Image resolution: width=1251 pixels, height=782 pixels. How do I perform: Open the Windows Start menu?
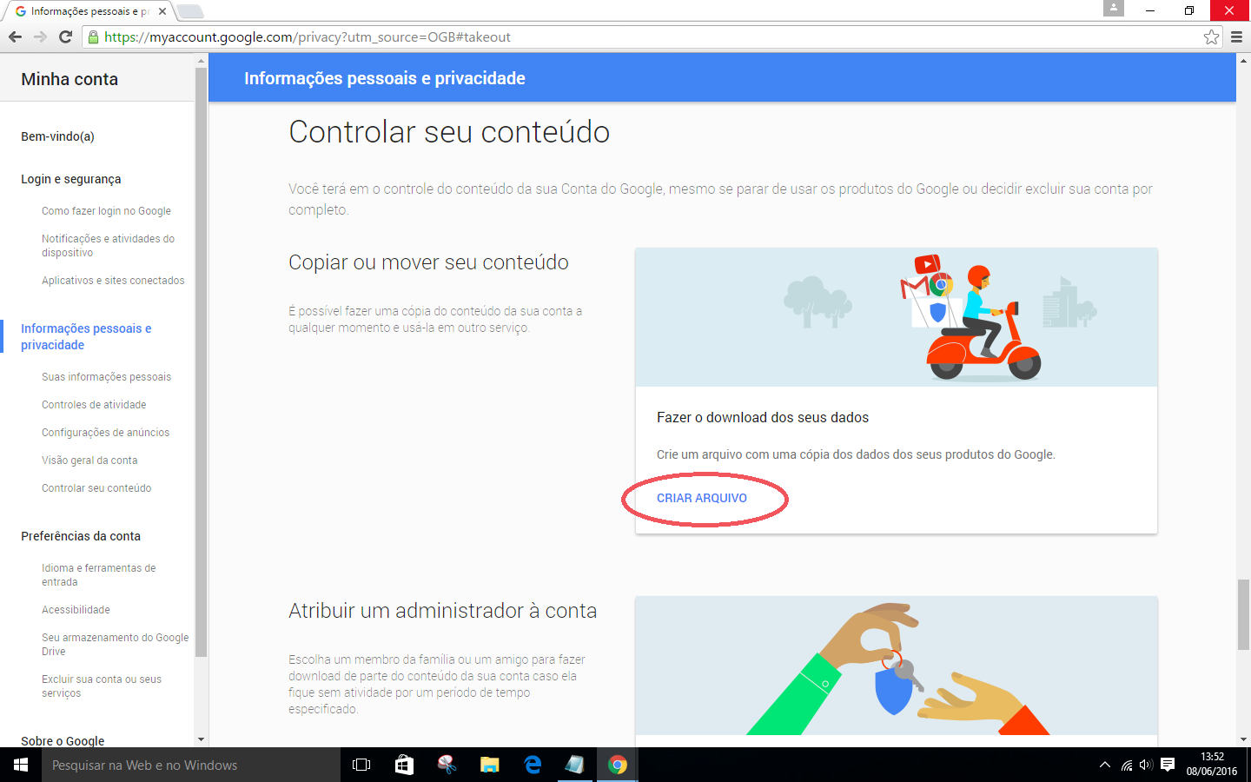[x=21, y=765]
